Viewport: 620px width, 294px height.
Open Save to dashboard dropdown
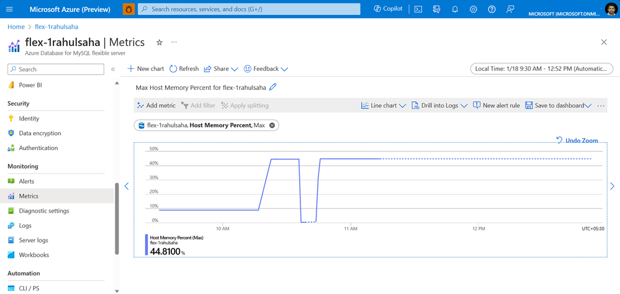tap(558, 105)
